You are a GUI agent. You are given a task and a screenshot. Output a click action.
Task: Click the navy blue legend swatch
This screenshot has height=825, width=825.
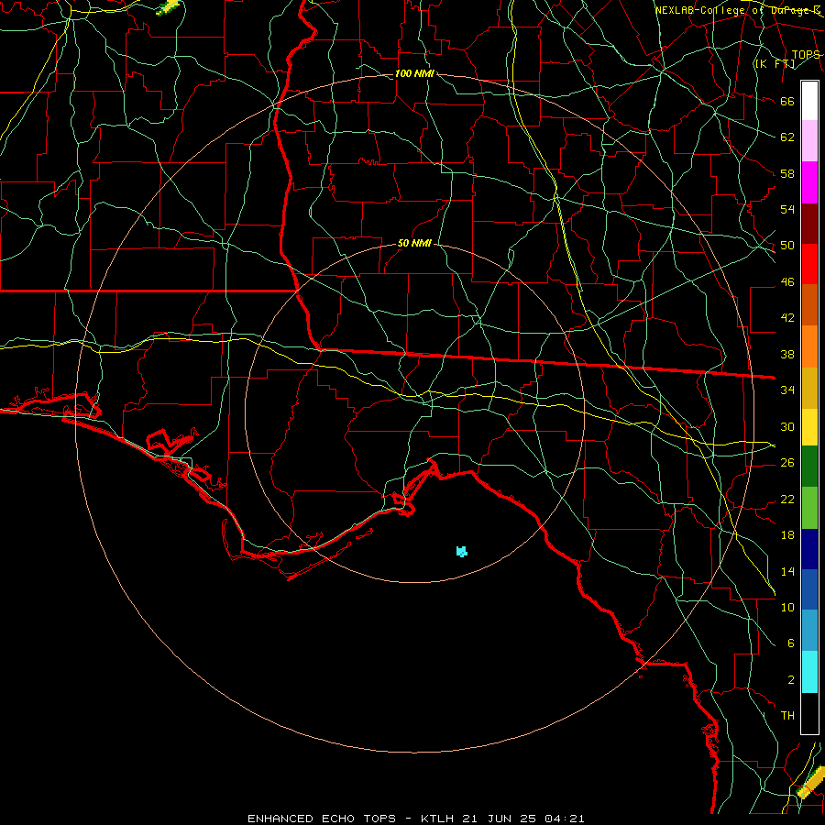click(809, 549)
